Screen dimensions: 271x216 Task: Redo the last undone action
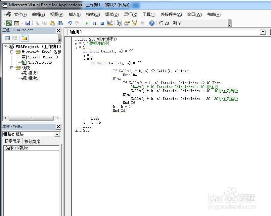77,23
